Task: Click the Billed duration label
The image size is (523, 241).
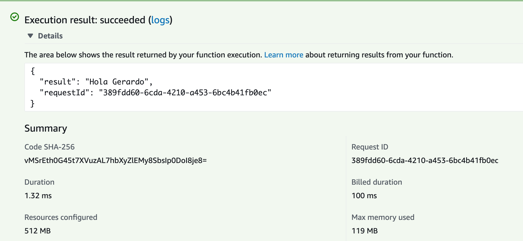Action: pos(376,182)
